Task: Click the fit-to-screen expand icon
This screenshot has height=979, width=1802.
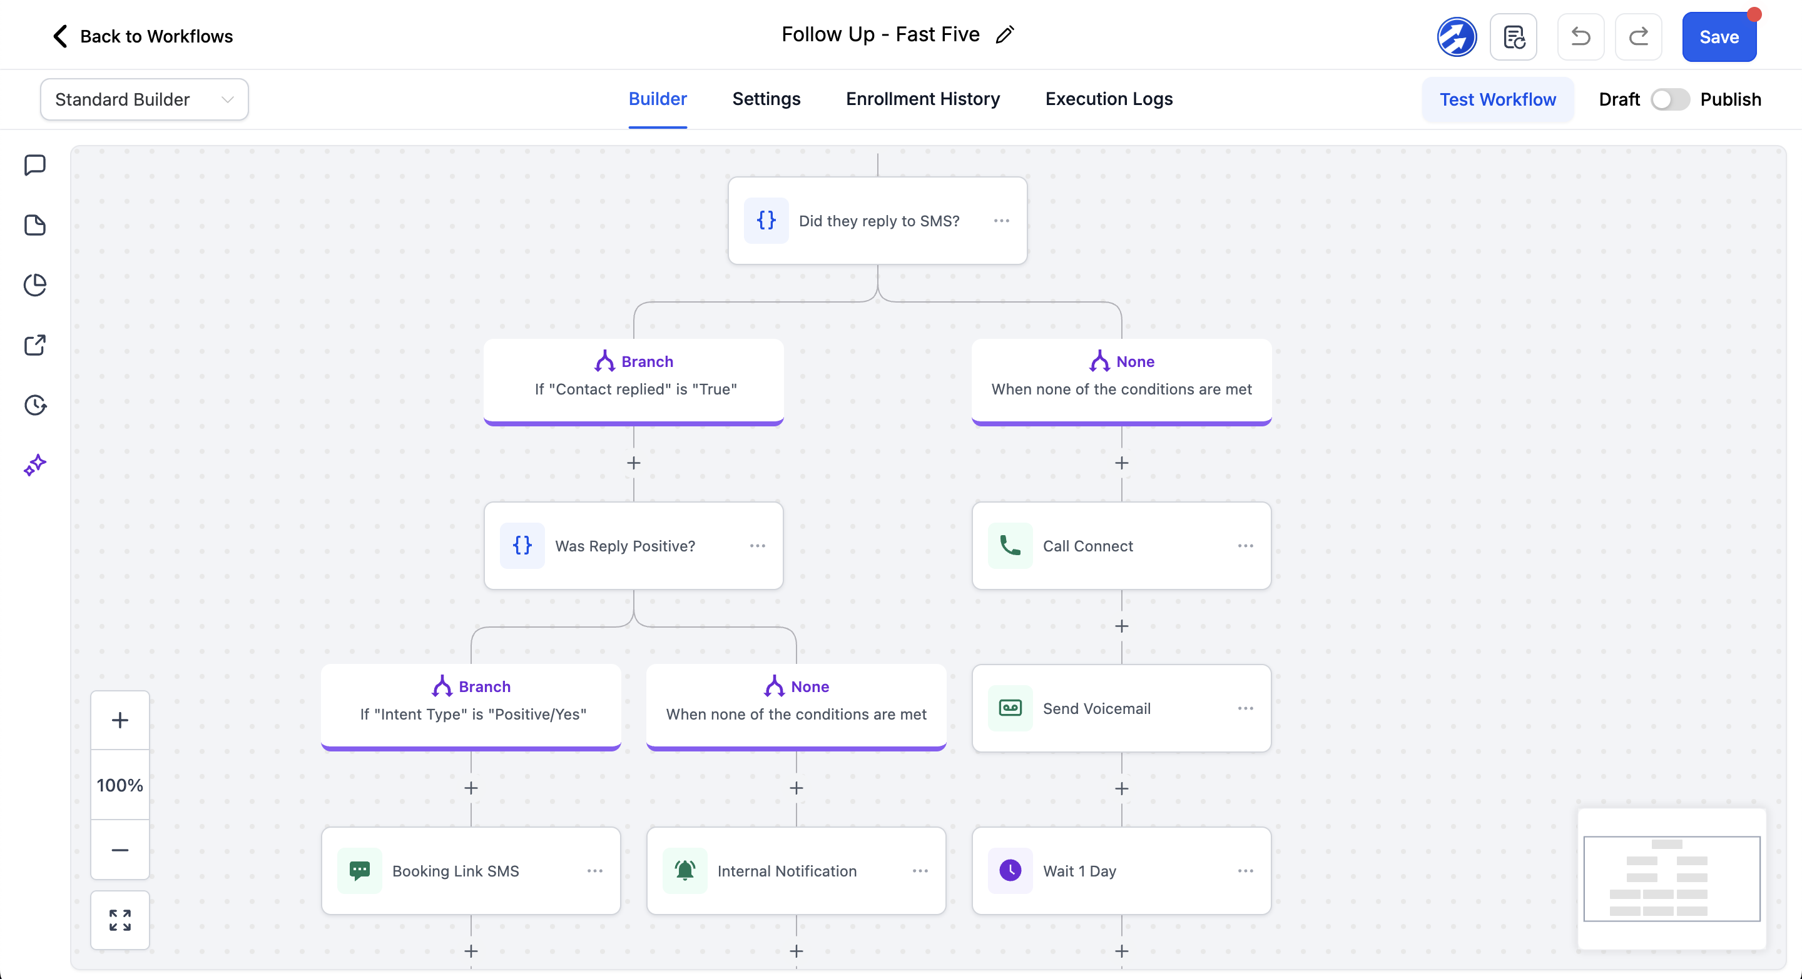Action: click(x=120, y=920)
